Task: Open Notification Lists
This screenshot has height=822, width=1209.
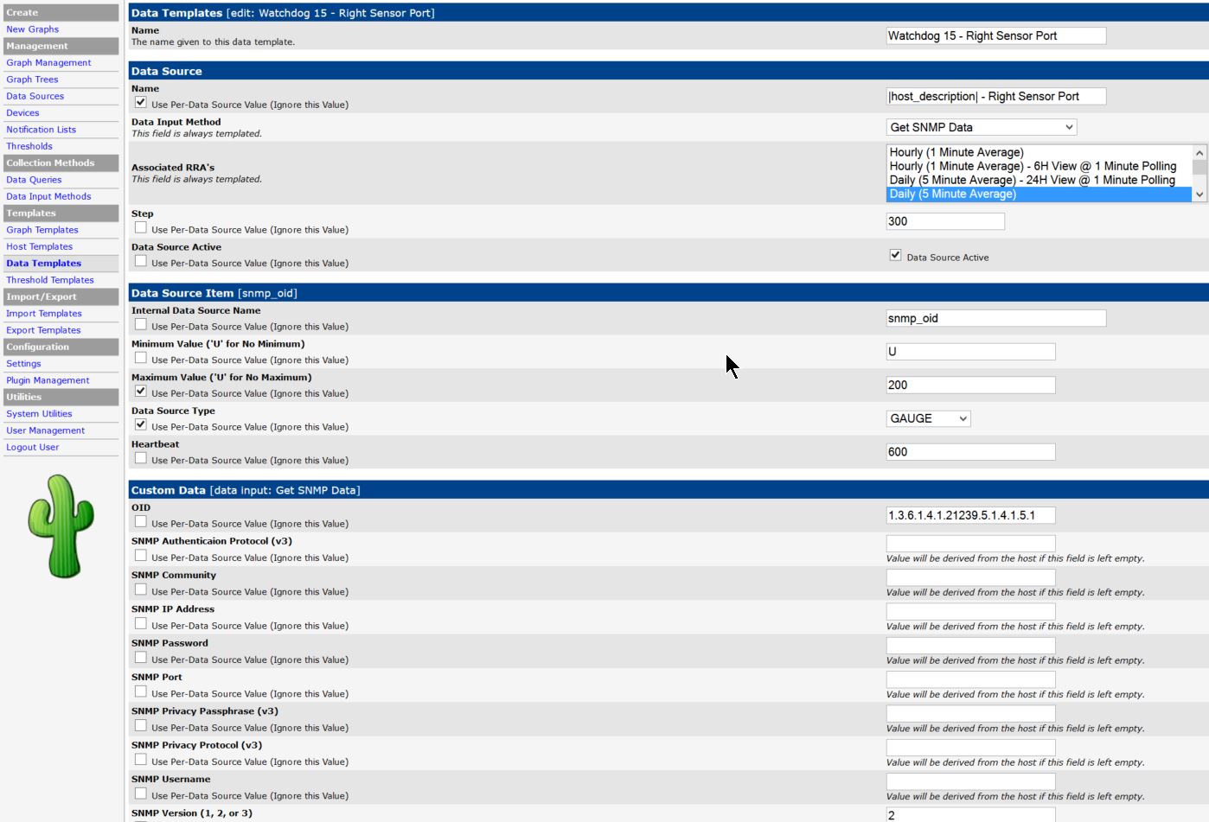Action: point(42,130)
